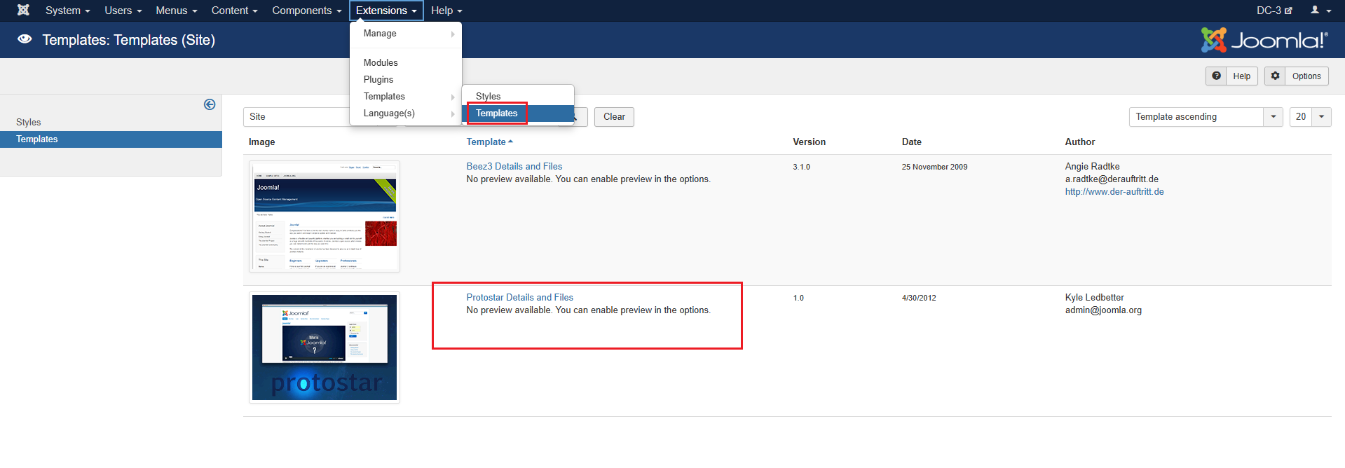Visit http://www.der-auftritt.de author link
The height and width of the screenshot is (468, 1345).
coord(1114,192)
